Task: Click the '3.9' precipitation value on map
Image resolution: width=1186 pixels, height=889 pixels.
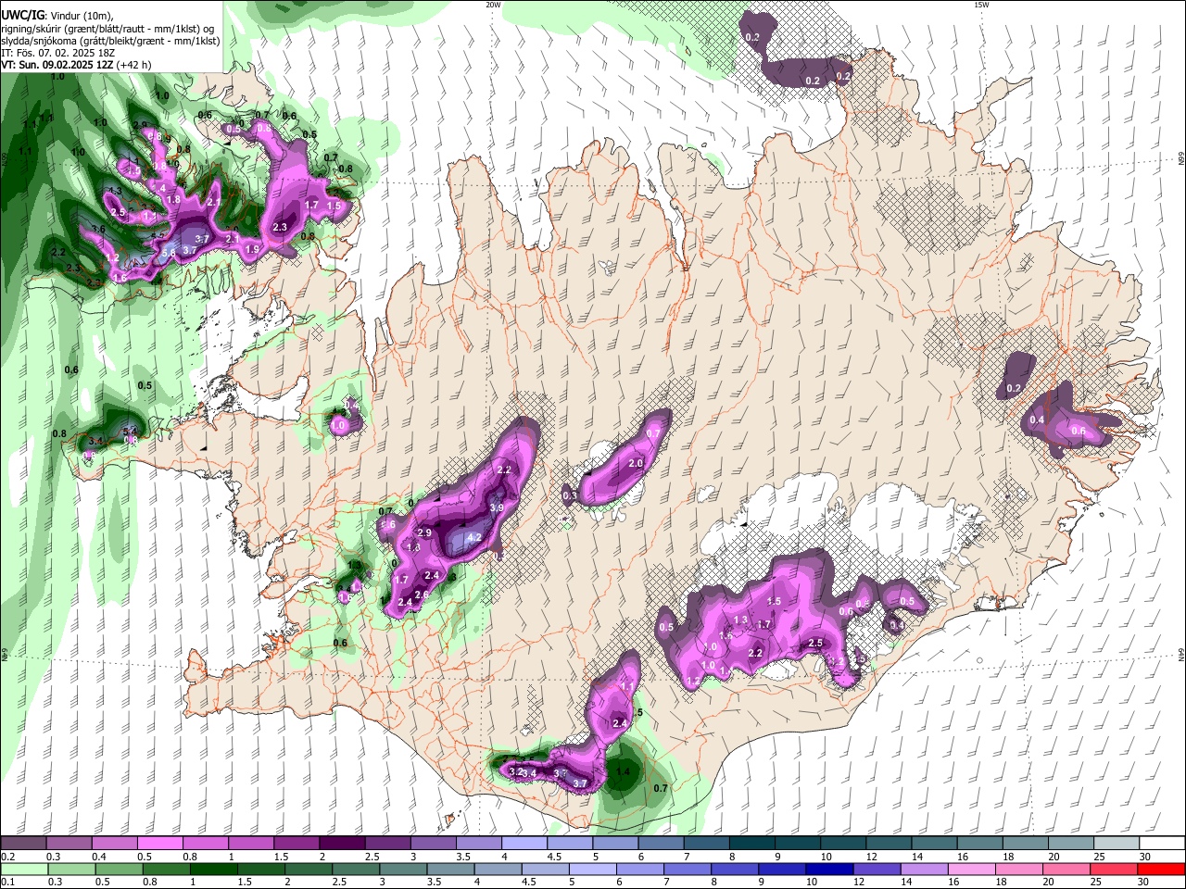Action: [x=497, y=507]
